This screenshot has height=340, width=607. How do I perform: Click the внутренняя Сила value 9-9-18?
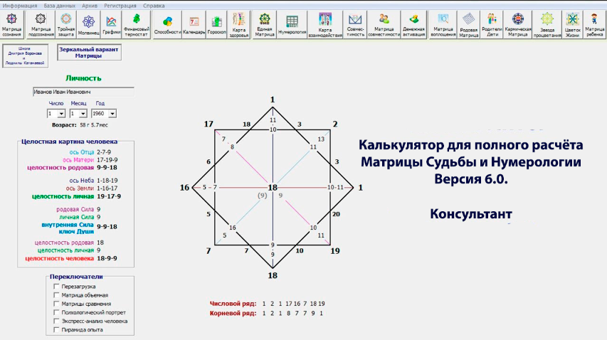click(107, 227)
